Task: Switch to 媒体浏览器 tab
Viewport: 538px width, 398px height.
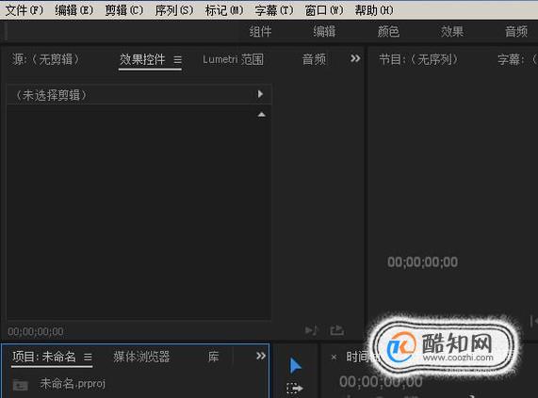Action: tap(141, 357)
